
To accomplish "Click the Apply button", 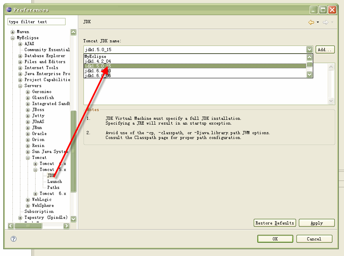I will pos(316,223).
